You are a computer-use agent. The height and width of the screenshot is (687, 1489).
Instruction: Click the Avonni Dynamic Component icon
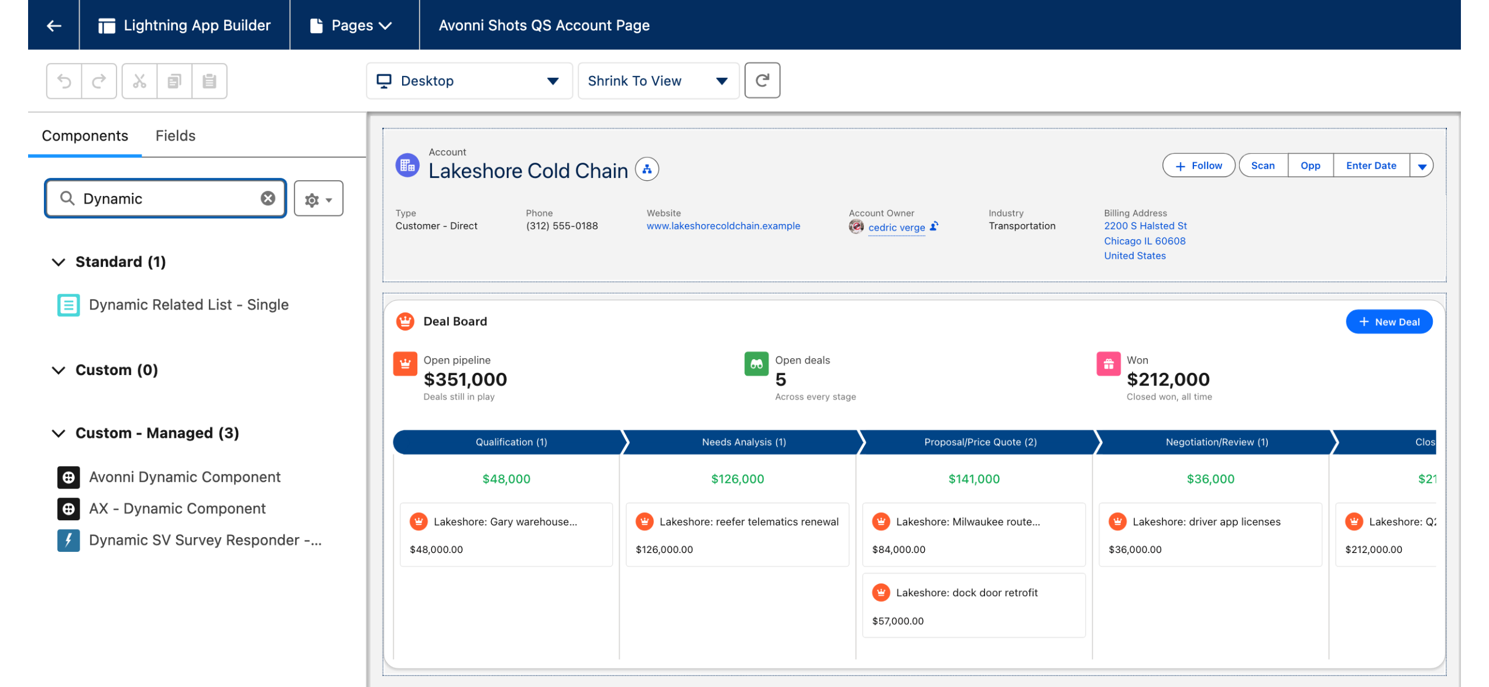pyautogui.click(x=68, y=477)
